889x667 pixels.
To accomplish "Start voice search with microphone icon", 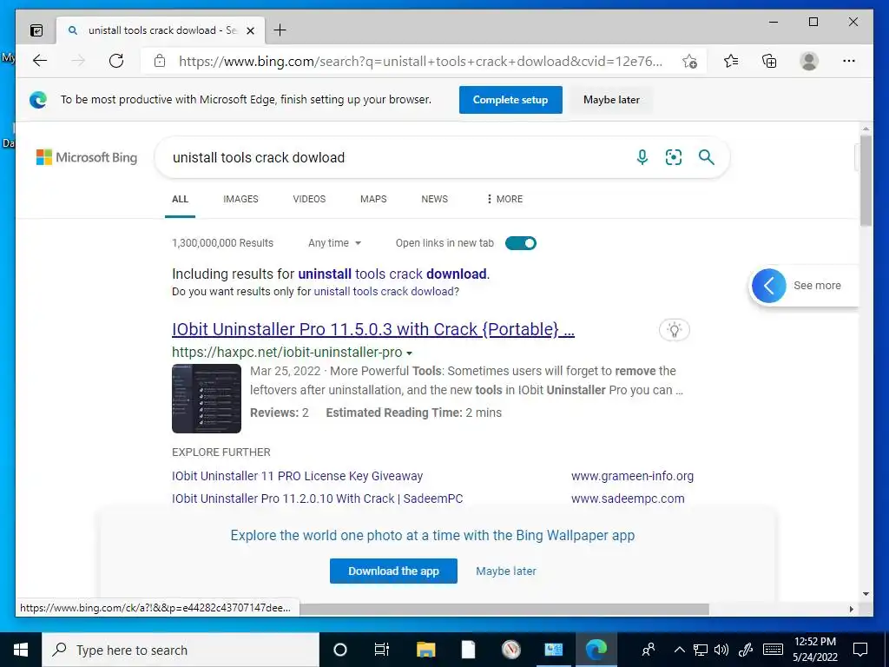I will tap(642, 157).
